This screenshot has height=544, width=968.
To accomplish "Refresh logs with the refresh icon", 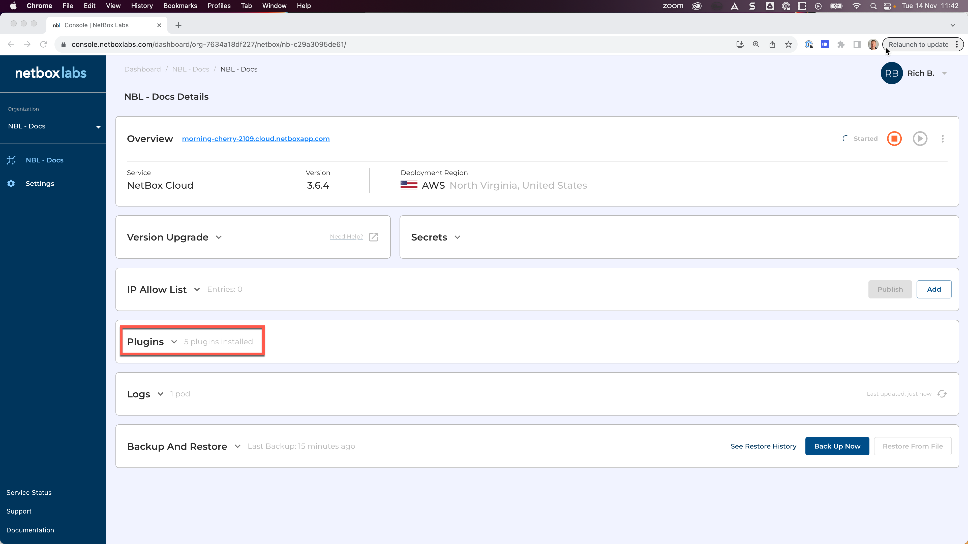I will 942,393.
